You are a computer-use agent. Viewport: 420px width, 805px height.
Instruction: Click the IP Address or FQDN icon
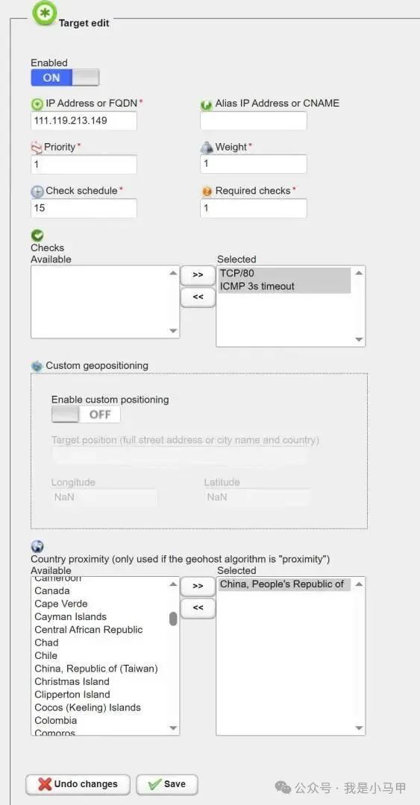point(37,104)
